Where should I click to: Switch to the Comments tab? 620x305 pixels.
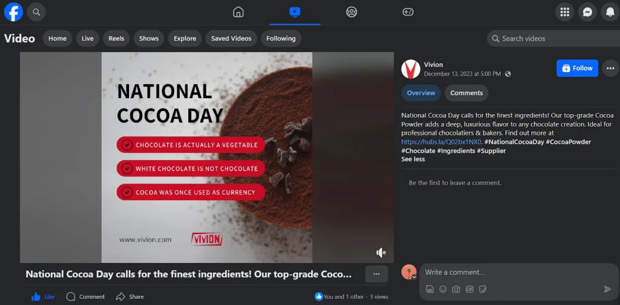(x=466, y=93)
